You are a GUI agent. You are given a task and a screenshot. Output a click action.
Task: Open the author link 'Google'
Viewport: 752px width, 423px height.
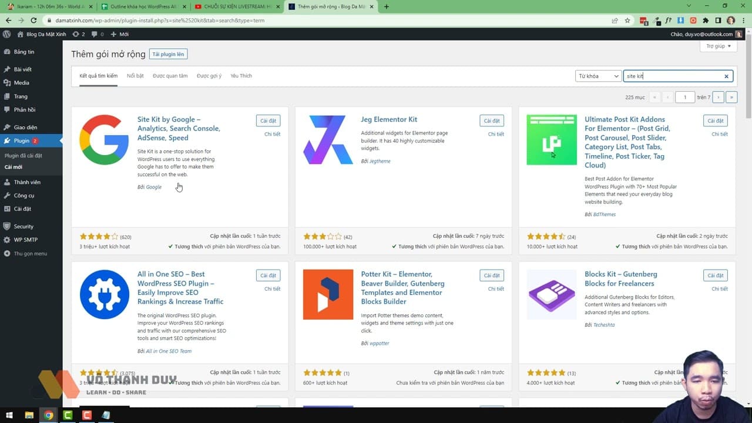(154, 187)
